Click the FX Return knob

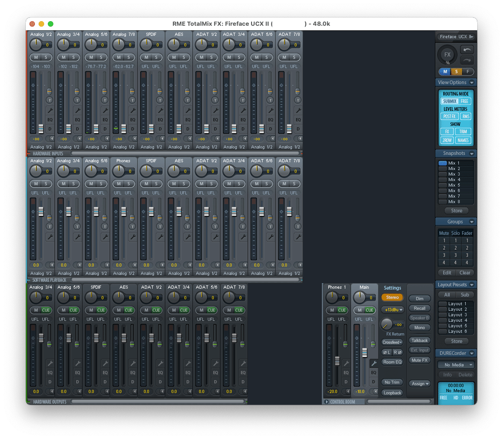click(387, 324)
